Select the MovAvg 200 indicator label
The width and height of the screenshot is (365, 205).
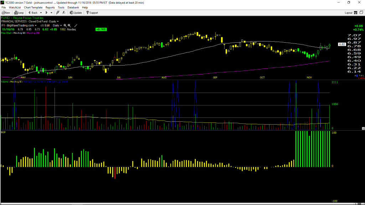point(33,33)
